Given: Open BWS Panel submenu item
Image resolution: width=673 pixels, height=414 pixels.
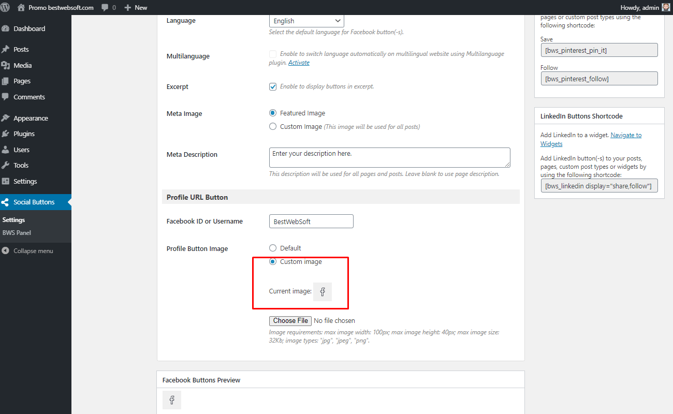Looking at the screenshot, I should 17,233.
